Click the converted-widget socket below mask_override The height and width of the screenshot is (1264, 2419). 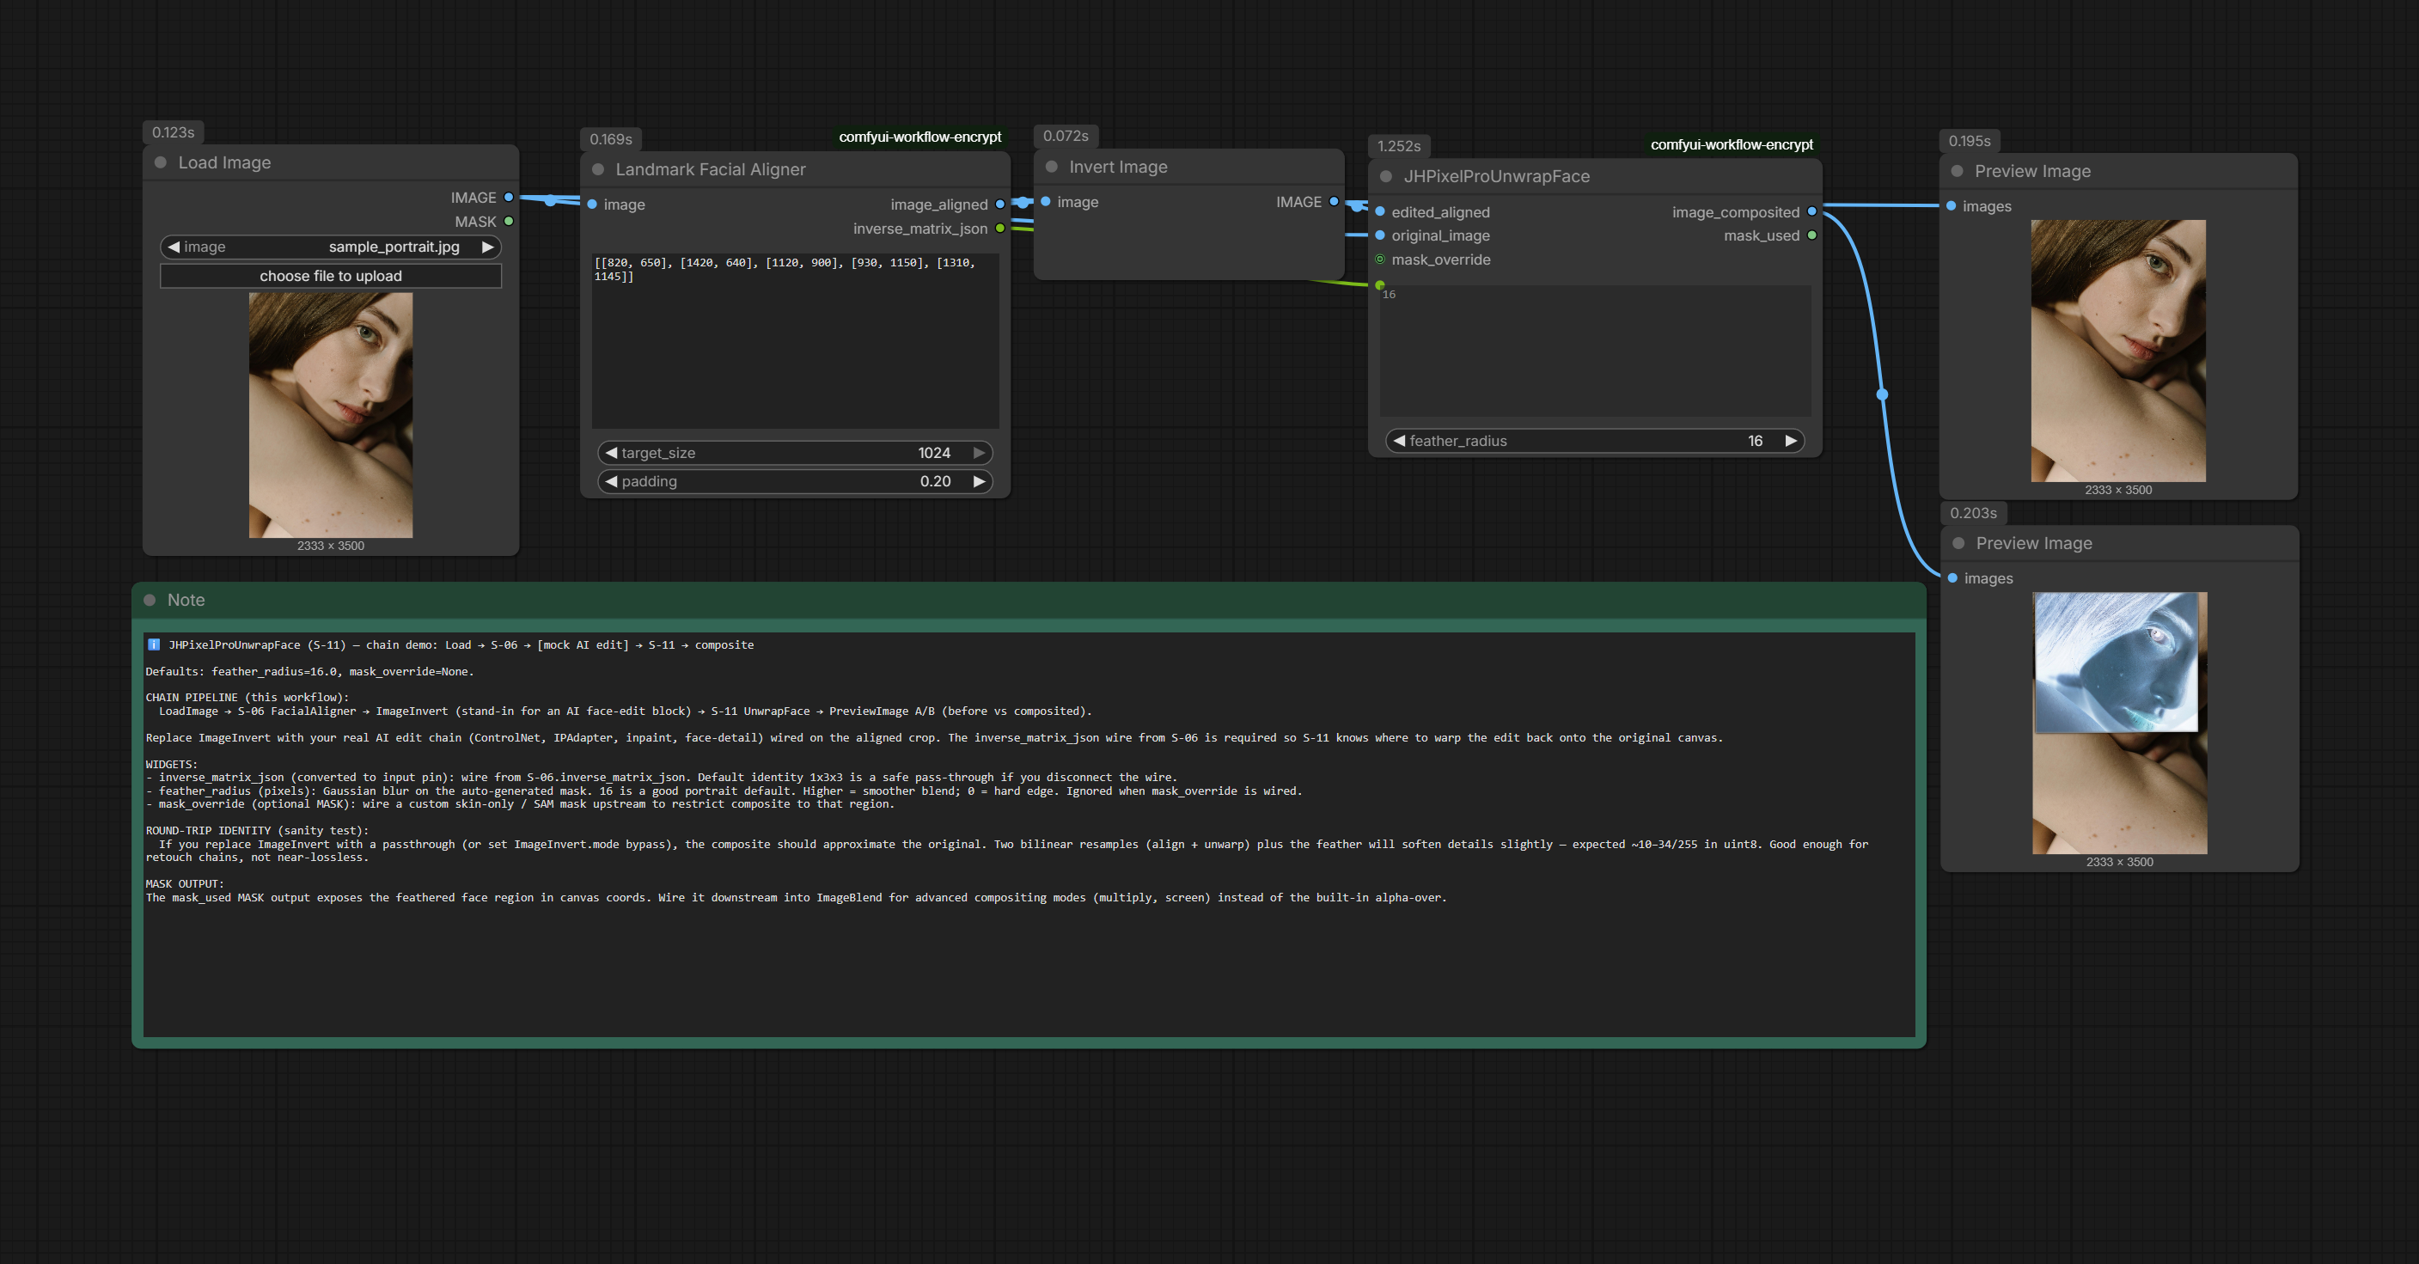pos(1379,284)
